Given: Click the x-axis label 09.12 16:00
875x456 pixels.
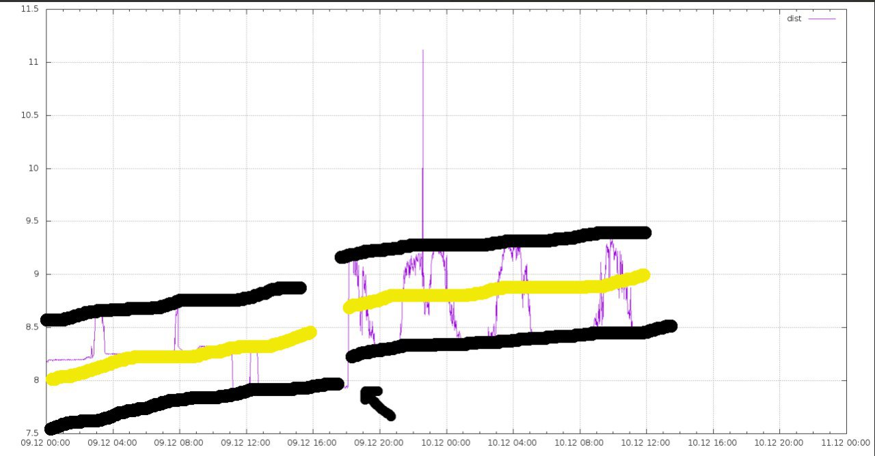Looking at the screenshot, I should [313, 442].
